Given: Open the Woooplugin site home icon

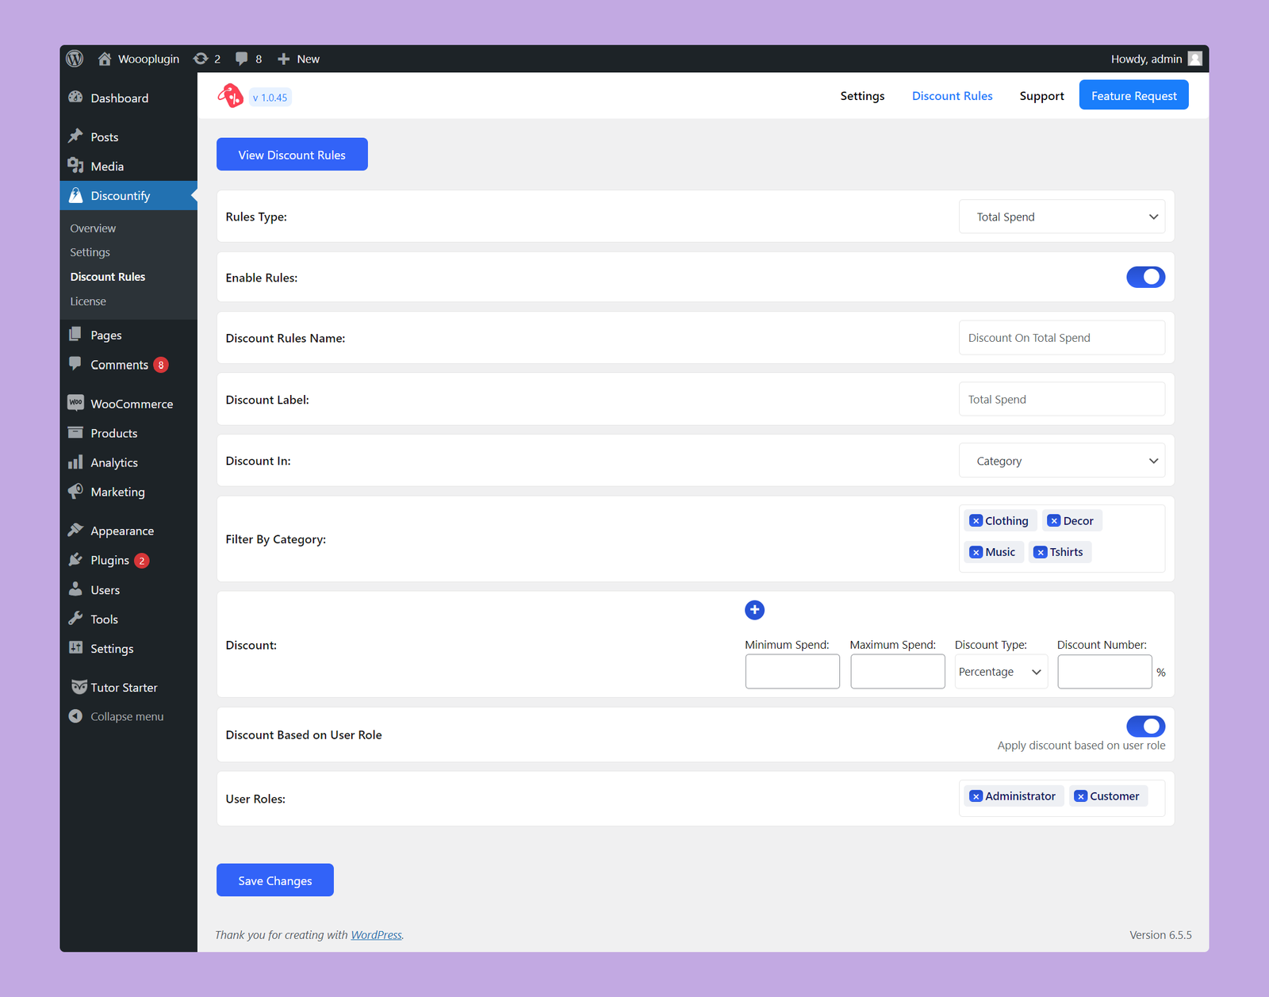Looking at the screenshot, I should [104, 59].
